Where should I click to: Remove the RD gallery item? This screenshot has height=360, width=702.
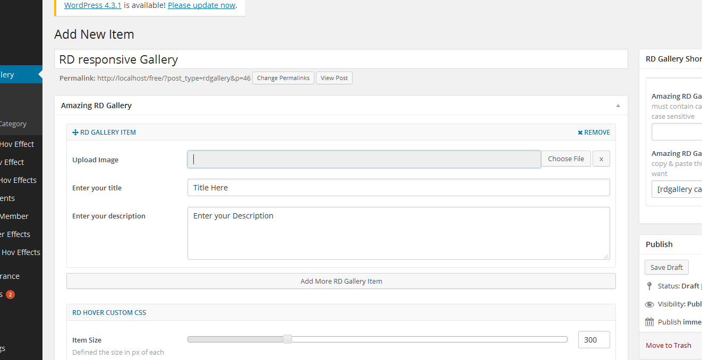tap(594, 133)
